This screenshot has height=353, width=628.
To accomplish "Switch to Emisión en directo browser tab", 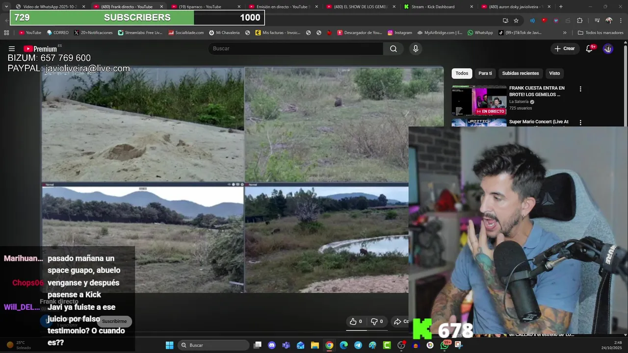I will click(x=284, y=7).
